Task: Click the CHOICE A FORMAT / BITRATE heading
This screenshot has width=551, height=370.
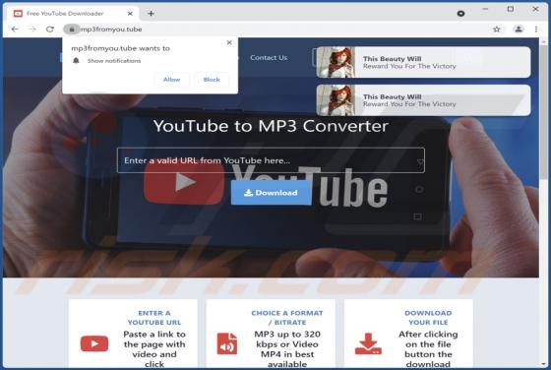Action: tap(287, 317)
